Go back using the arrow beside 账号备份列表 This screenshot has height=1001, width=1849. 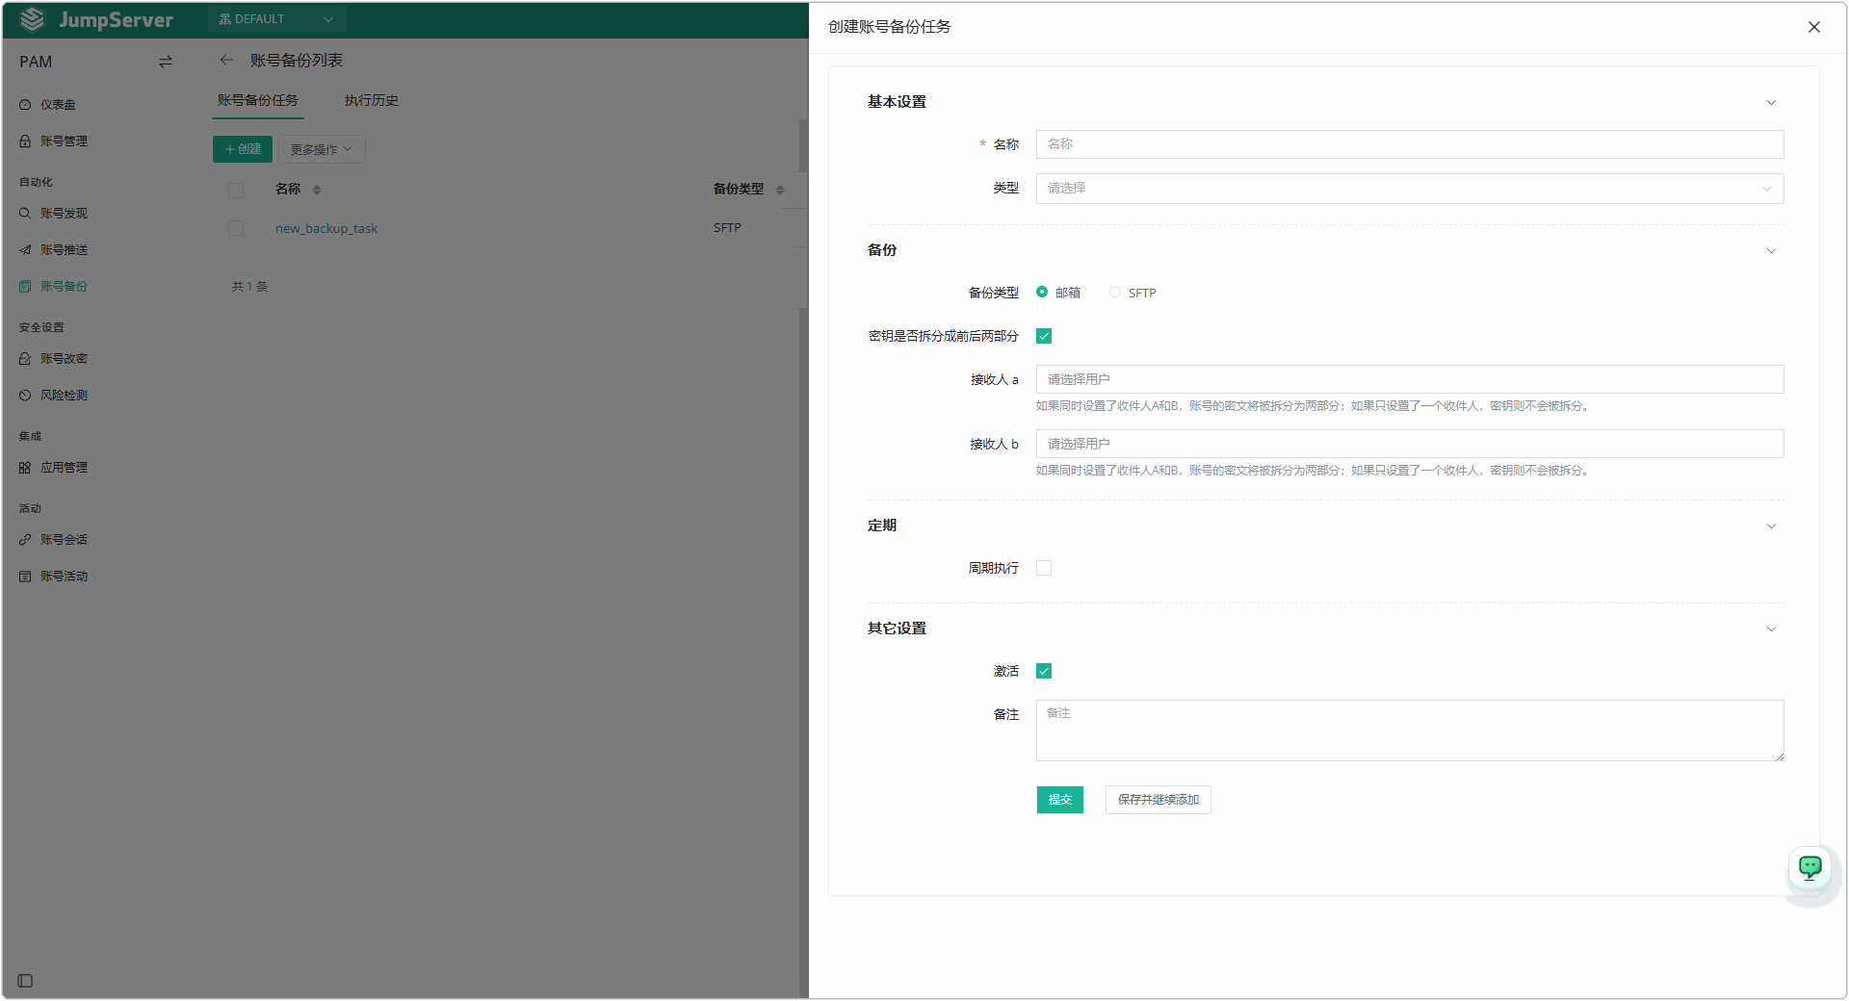coord(226,60)
